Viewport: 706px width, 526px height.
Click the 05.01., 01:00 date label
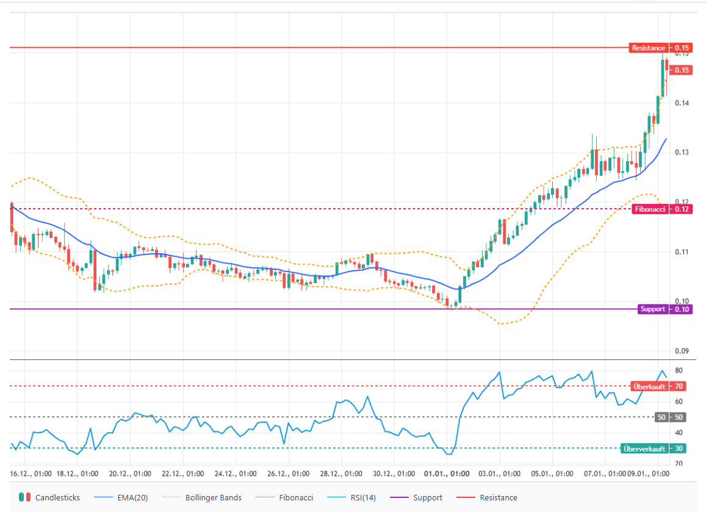(552, 474)
